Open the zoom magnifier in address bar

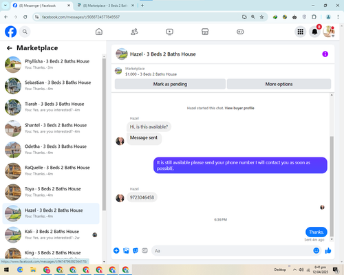click(253, 17)
